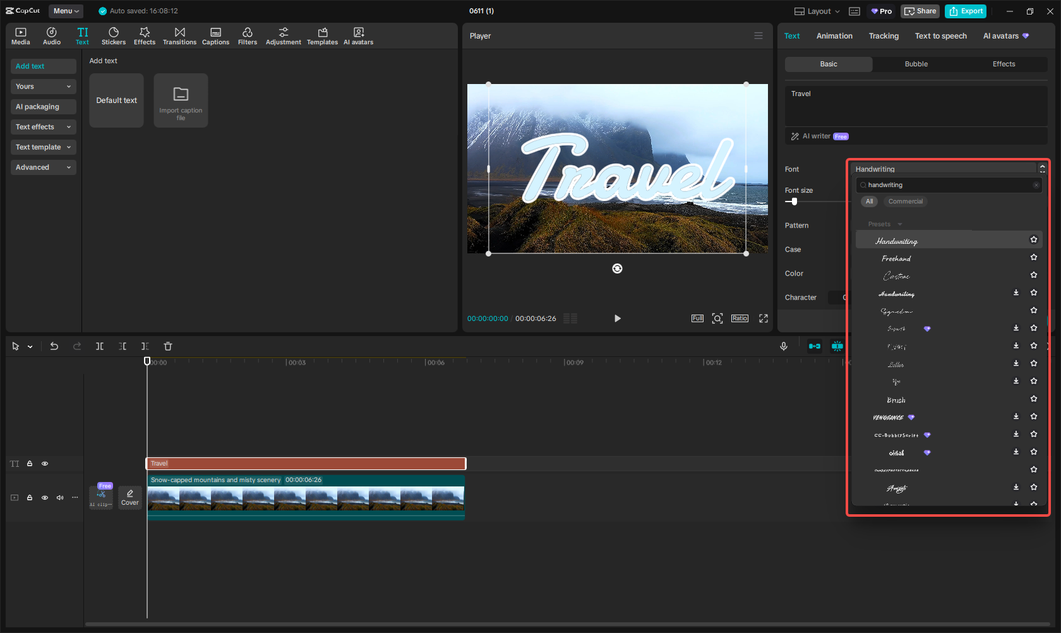Switch to the Animation tab
This screenshot has width=1061, height=633.
tap(834, 36)
